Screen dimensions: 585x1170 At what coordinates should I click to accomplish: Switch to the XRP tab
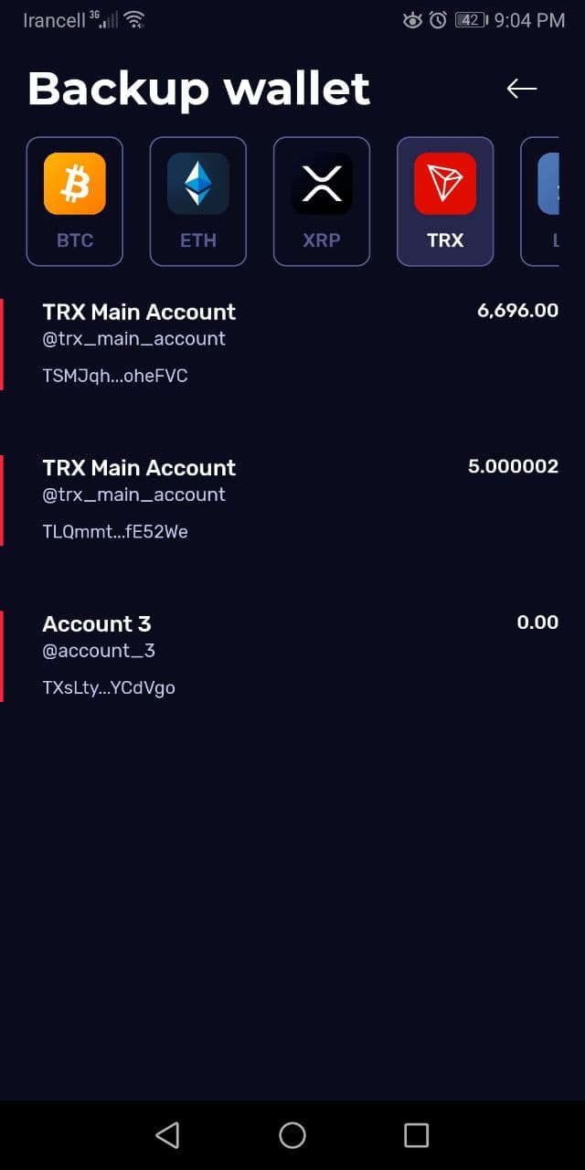[x=321, y=201]
